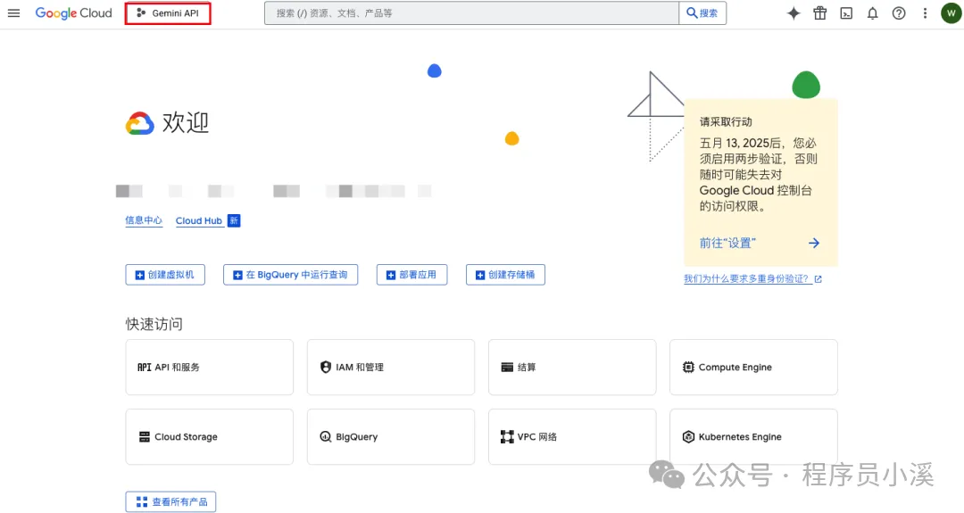Open the Gemini sparkle assistant icon
Image resolution: width=964 pixels, height=513 pixels.
794,12
